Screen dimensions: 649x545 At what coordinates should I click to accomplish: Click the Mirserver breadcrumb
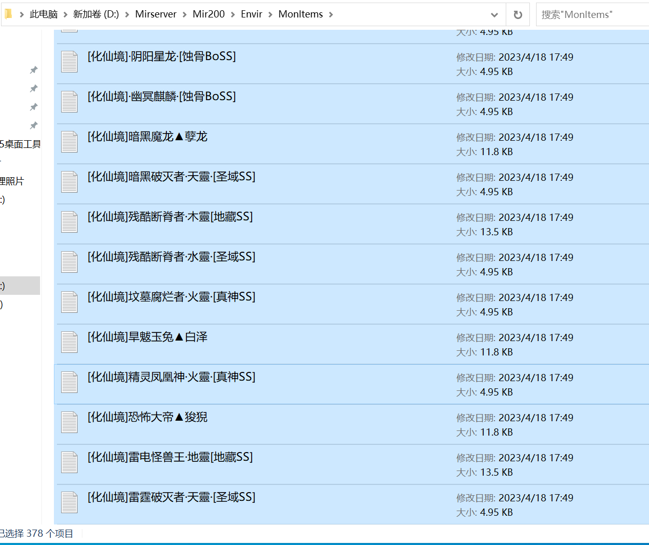156,14
